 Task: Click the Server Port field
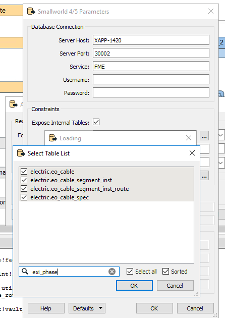point(151,54)
